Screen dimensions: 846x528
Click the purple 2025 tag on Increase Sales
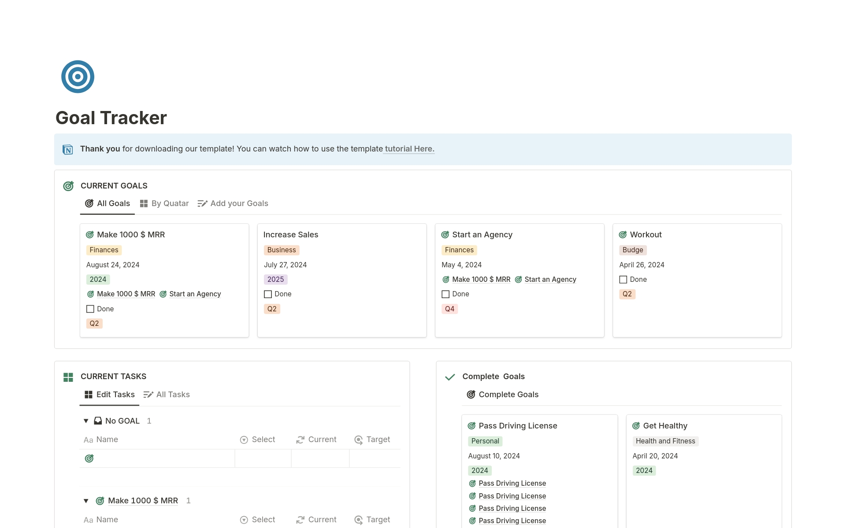pyautogui.click(x=275, y=280)
